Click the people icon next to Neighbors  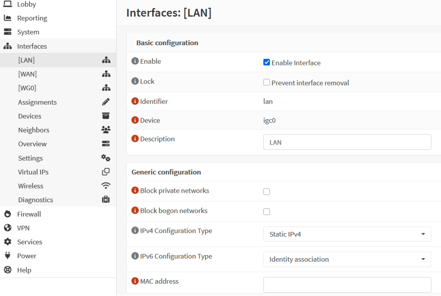106,130
